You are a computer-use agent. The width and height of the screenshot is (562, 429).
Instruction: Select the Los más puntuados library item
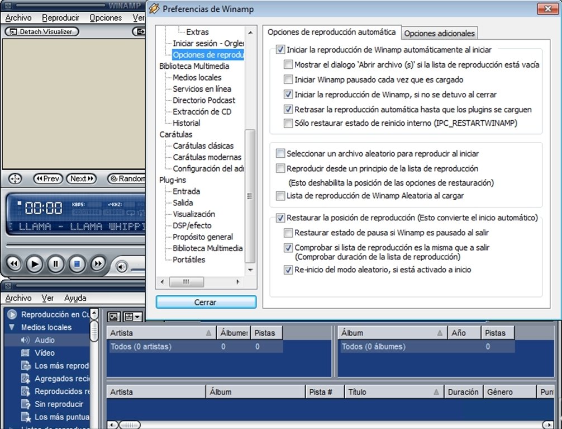click(55, 417)
